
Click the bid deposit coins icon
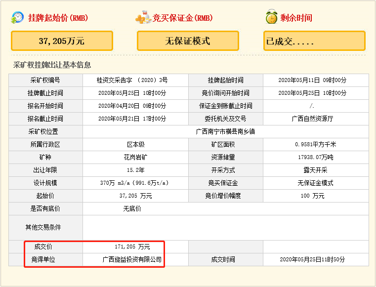point(143,18)
